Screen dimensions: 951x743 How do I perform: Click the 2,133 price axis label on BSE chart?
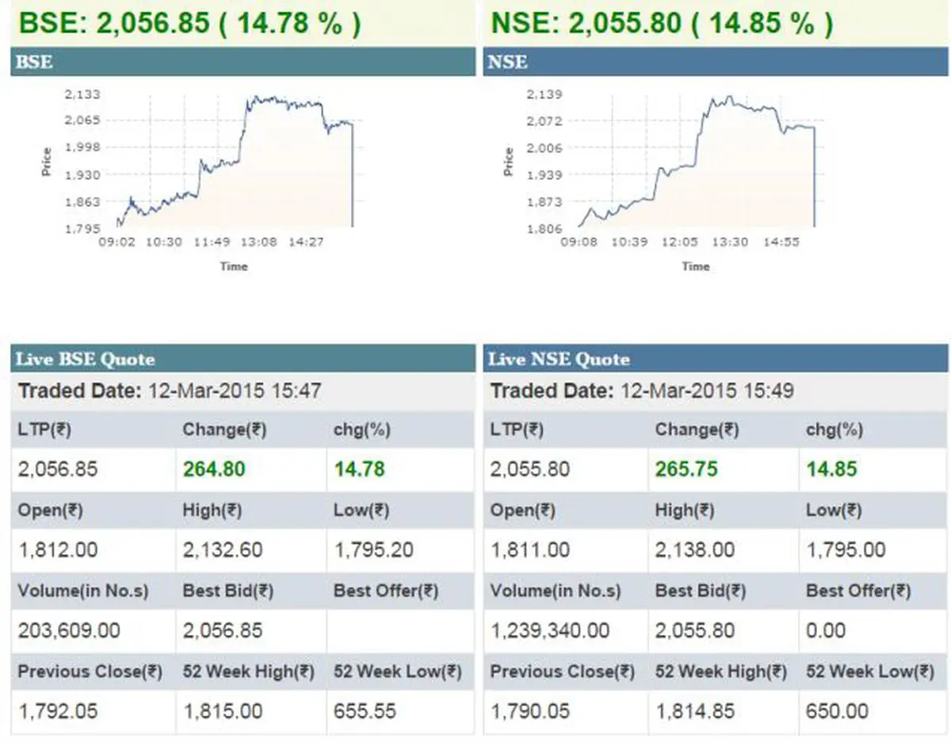coord(82,94)
